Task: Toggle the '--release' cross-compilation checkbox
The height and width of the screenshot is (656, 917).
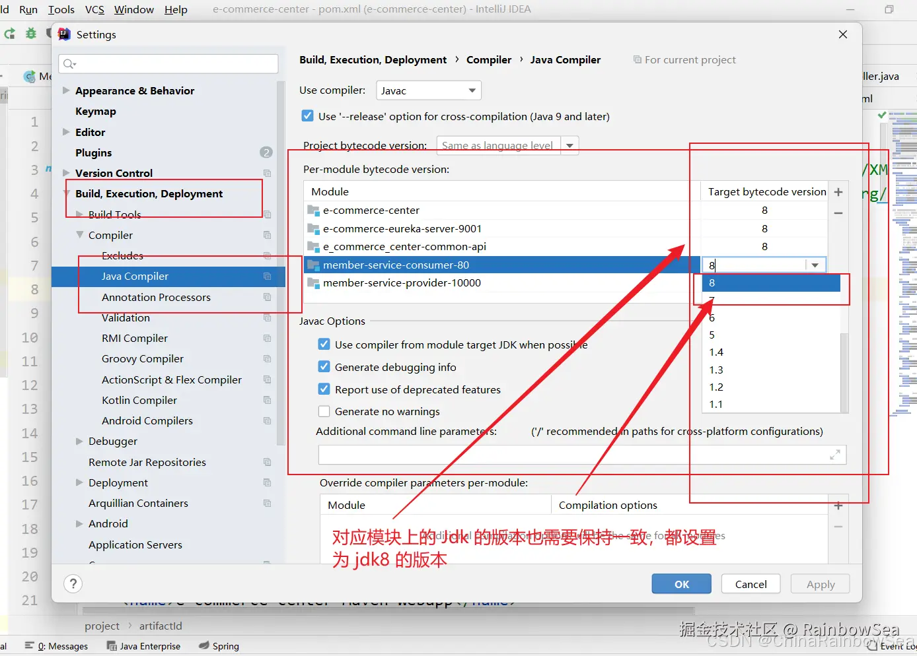Action: pyautogui.click(x=307, y=116)
